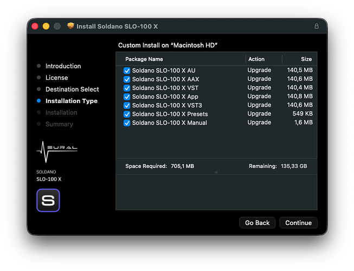Click the yellow minimize window button
This screenshot has width=354, height=271.
tap(46, 26)
